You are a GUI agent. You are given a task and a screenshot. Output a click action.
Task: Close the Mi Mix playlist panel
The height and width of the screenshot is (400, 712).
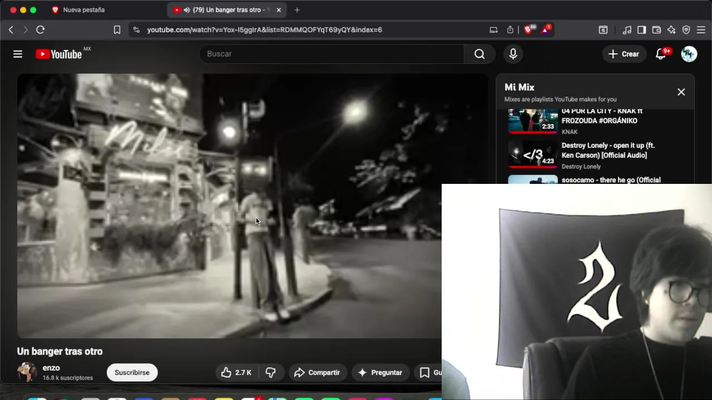[681, 92]
